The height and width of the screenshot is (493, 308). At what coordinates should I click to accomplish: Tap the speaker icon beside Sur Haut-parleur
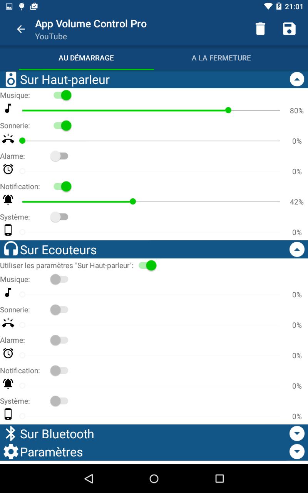tap(11, 79)
